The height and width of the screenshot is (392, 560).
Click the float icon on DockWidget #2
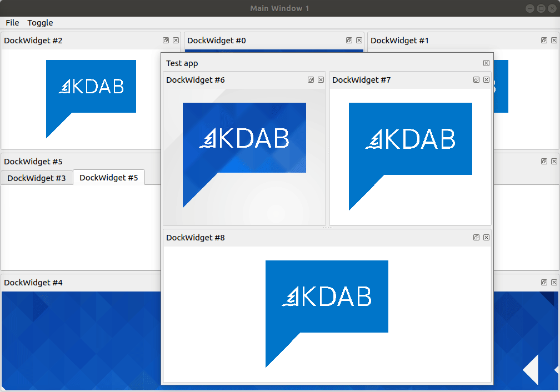[x=165, y=40]
